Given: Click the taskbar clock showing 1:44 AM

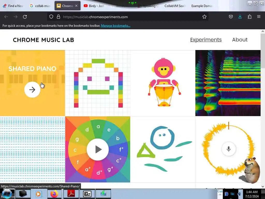Looking at the screenshot, I should click(252, 194).
